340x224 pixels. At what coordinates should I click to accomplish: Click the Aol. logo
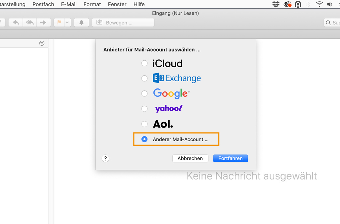coord(163,124)
